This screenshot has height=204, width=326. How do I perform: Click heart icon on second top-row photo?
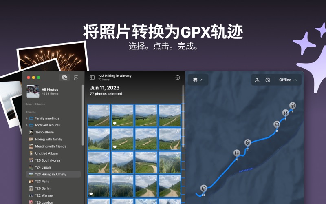click(x=115, y=124)
